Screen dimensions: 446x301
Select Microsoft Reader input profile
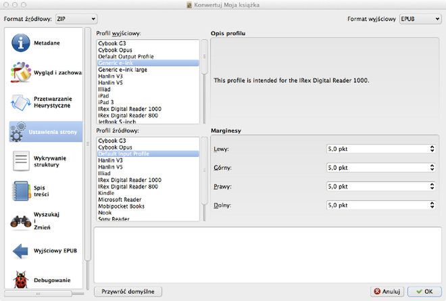click(148, 200)
